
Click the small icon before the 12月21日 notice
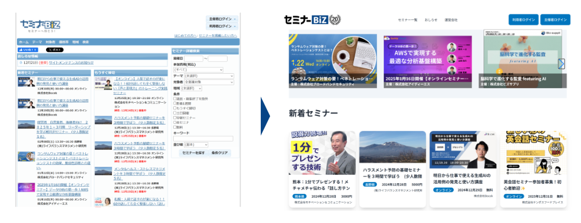(21, 63)
